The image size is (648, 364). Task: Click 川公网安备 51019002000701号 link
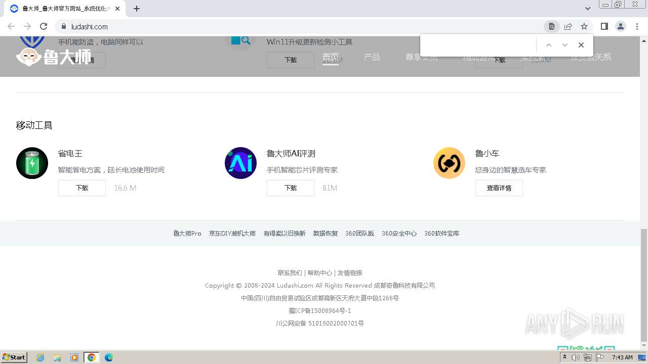tap(320, 324)
